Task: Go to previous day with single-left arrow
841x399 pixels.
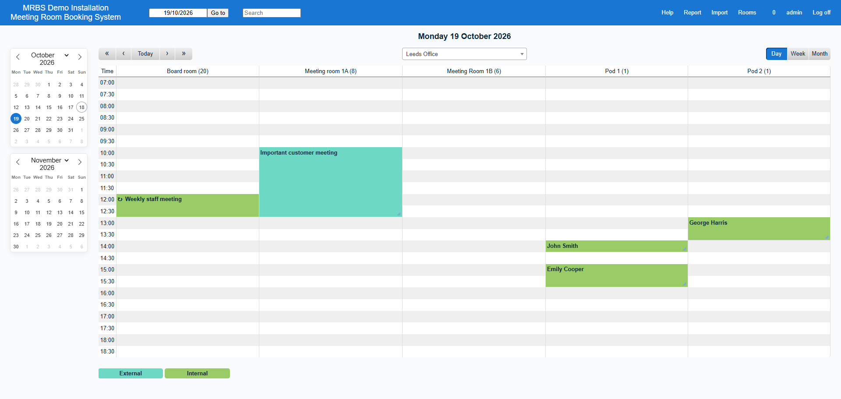Action: 124,54
